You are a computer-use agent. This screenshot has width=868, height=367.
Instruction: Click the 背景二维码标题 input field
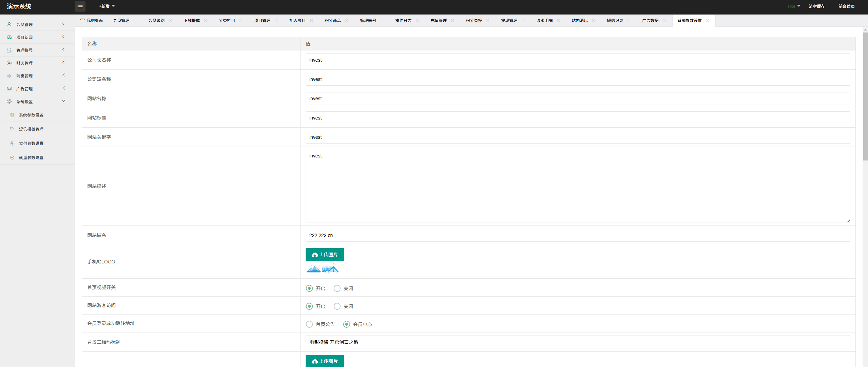578,342
